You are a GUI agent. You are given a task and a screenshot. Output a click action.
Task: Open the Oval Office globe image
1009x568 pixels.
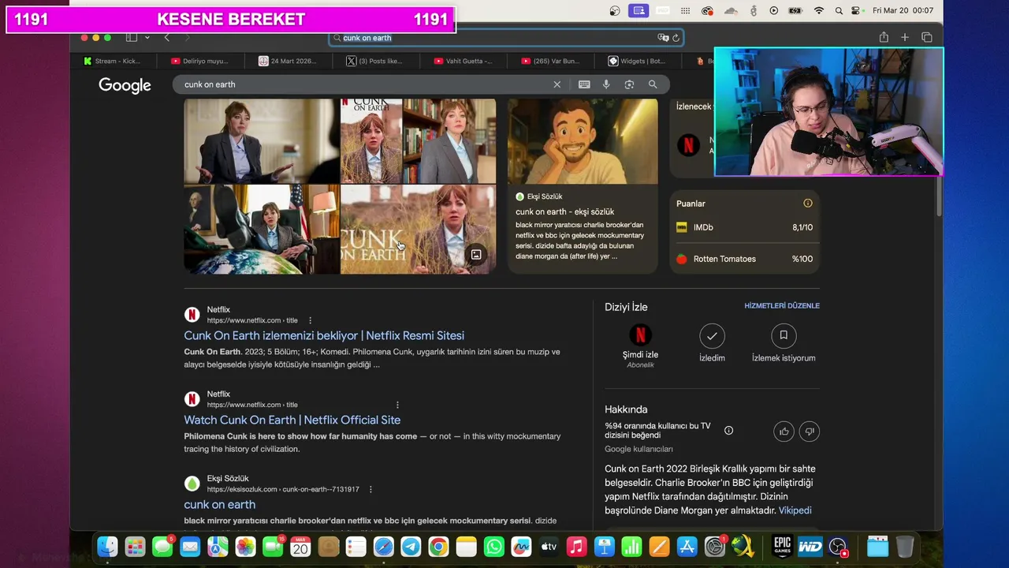[x=261, y=230]
